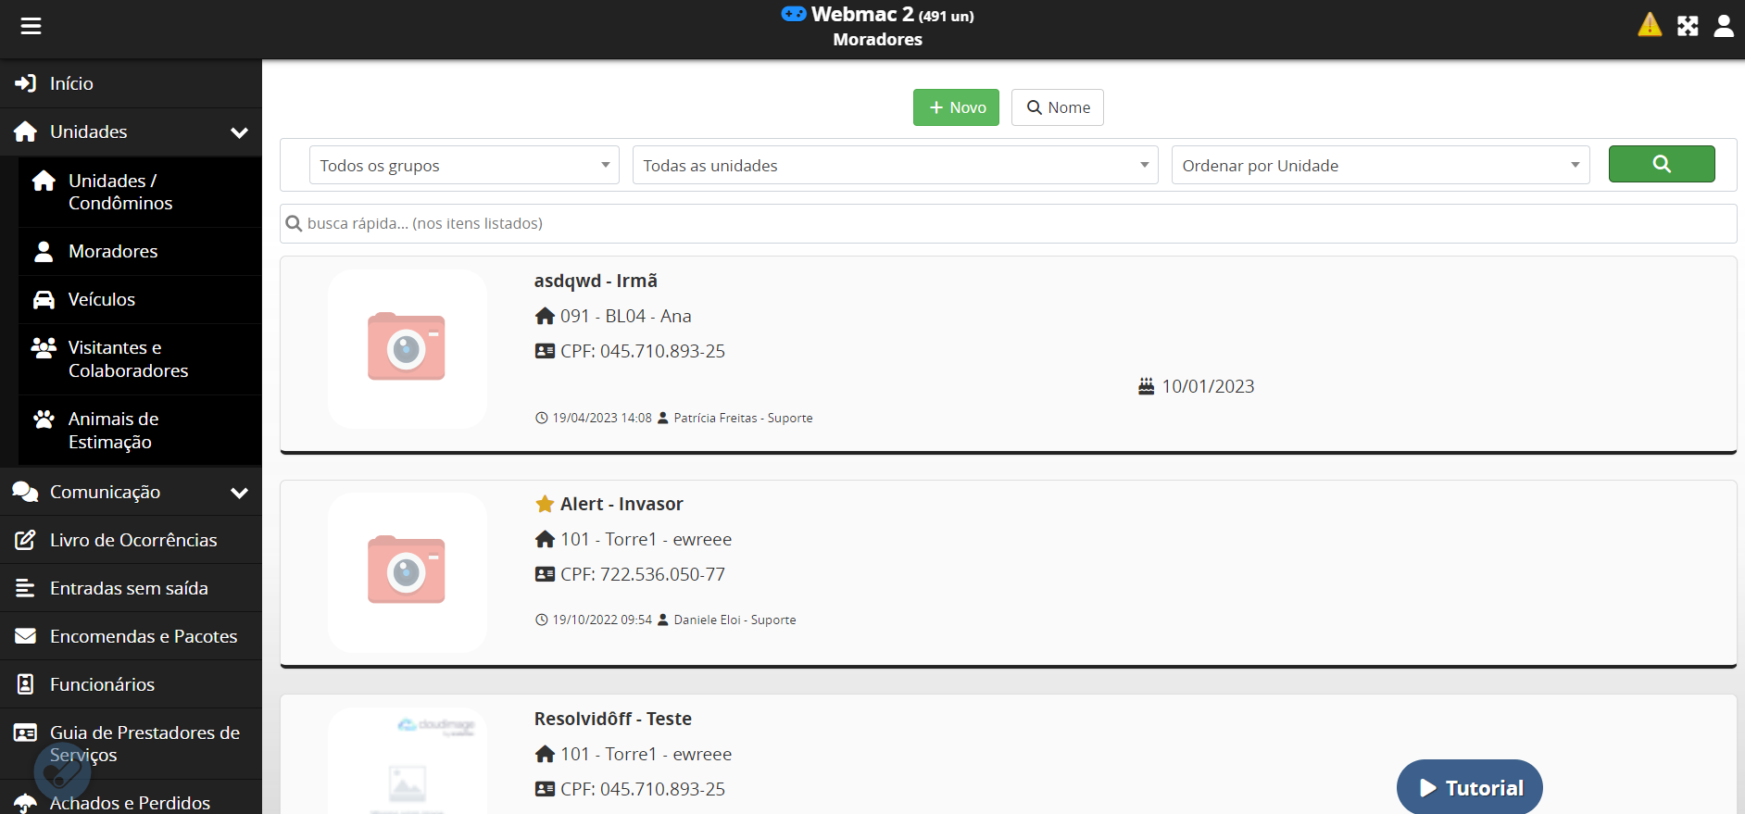Viewport: 1745px width, 814px height.
Task: Start the Tutorial play button
Action: point(1469,788)
